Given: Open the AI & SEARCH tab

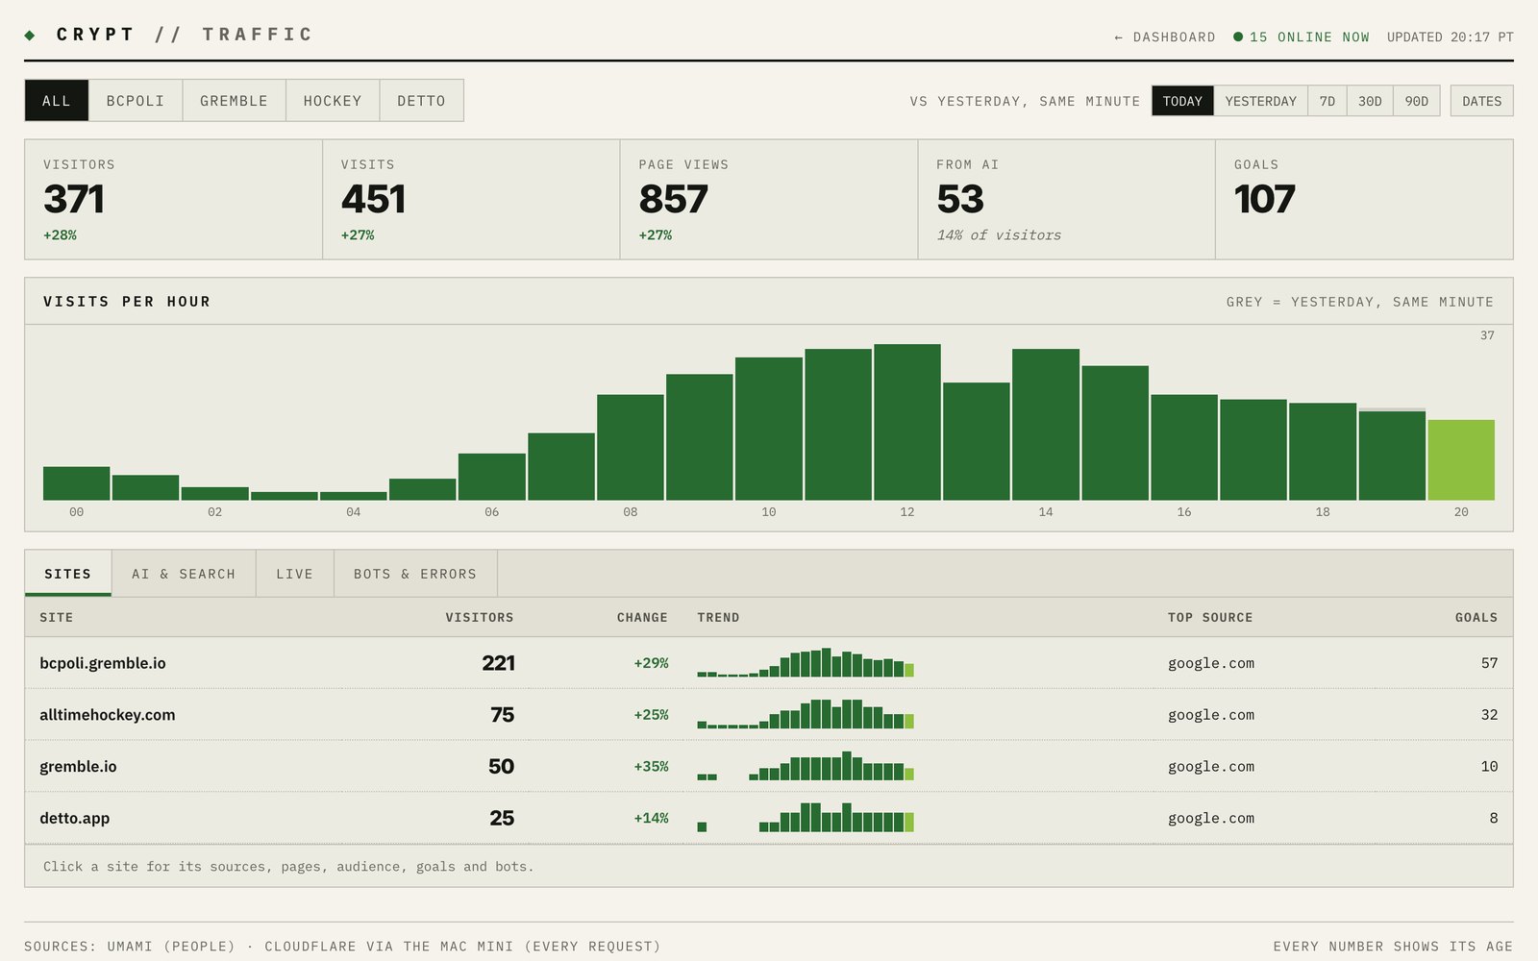Looking at the screenshot, I should (184, 574).
